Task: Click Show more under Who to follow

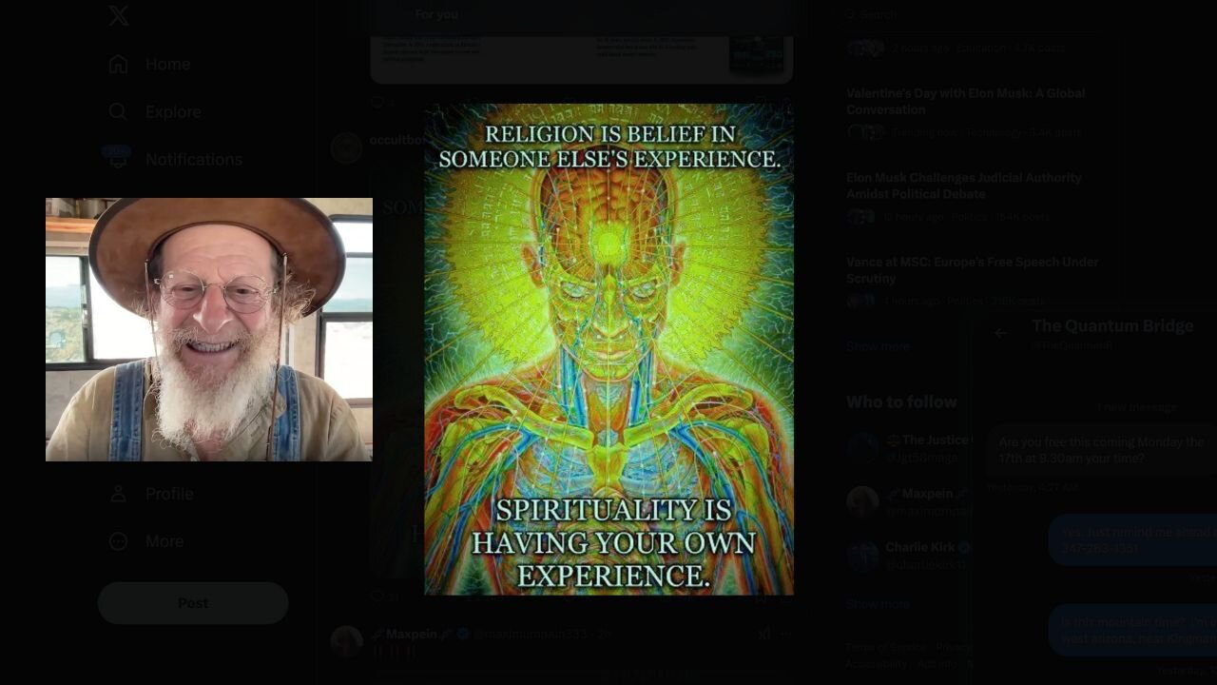Action: 878,604
